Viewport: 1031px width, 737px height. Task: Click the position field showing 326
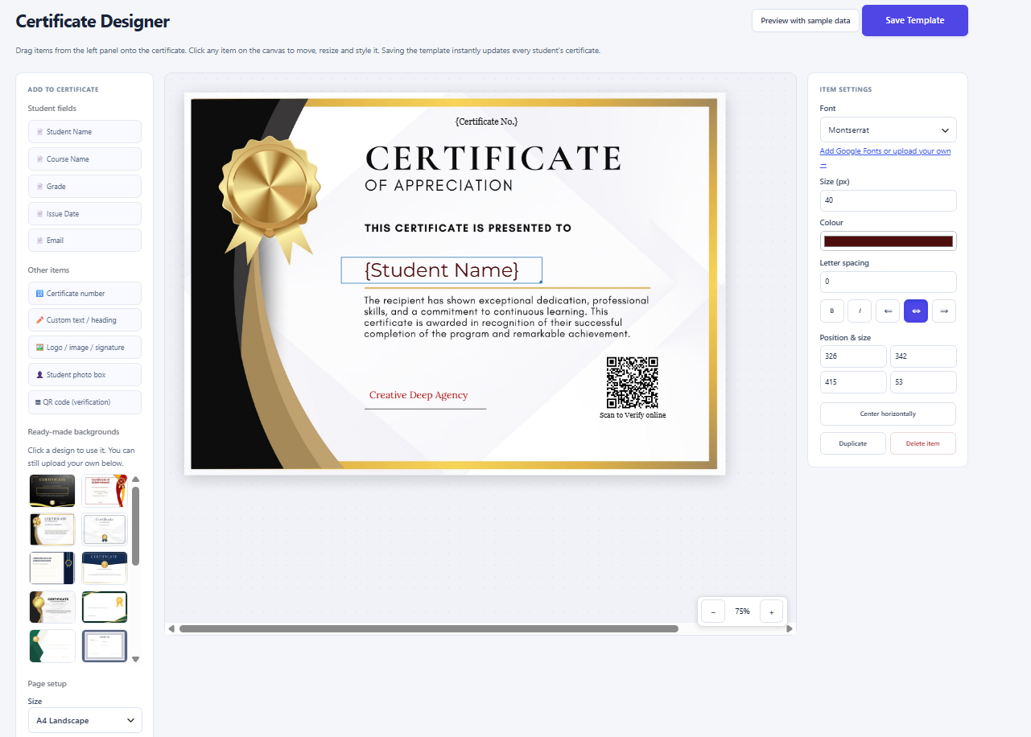point(853,356)
